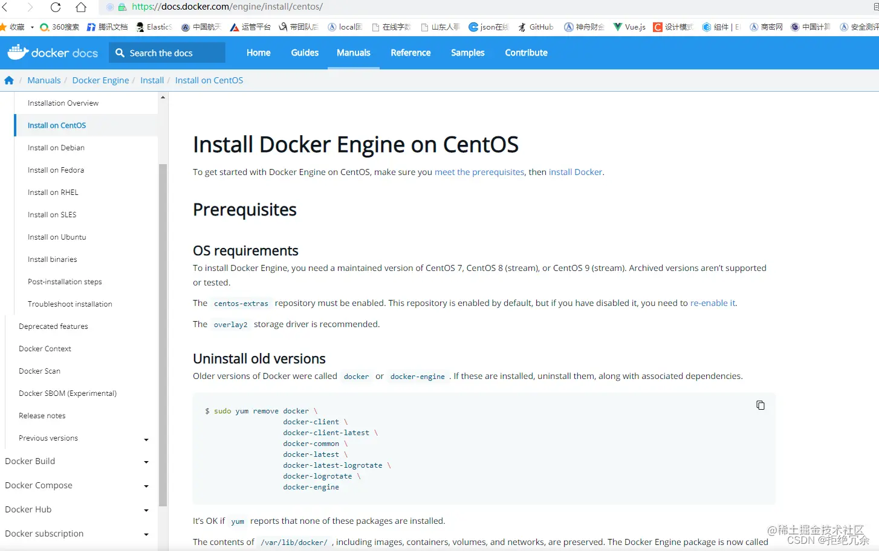
Task: Open the 设计模式 bookmark
Action: point(673,27)
